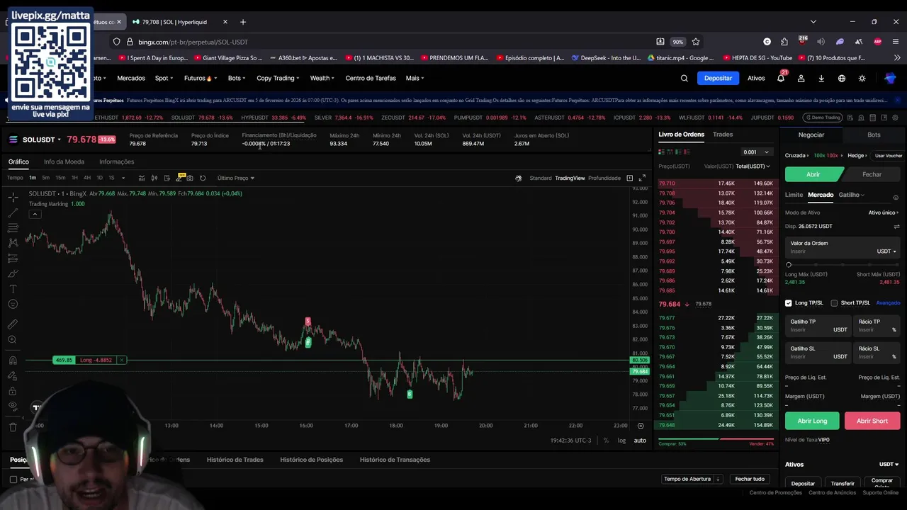Toggle the light/dark theme sun icon
Screen dimensions: 907x510
point(862,79)
